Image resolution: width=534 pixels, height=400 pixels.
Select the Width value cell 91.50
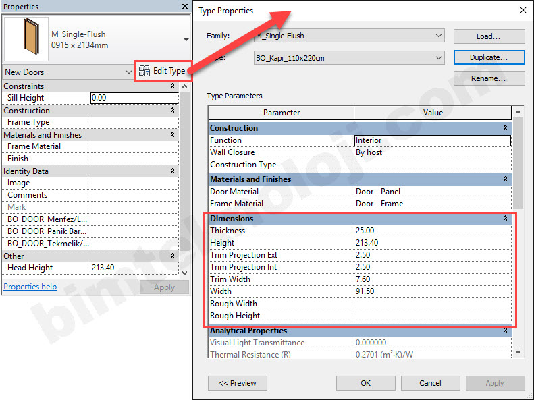click(432, 291)
